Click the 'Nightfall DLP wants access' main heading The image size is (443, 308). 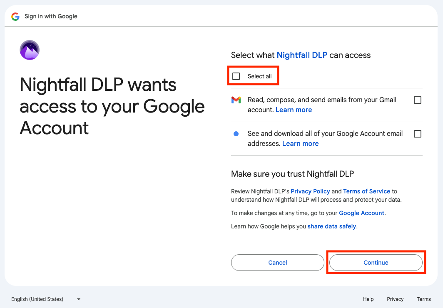tap(112, 106)
